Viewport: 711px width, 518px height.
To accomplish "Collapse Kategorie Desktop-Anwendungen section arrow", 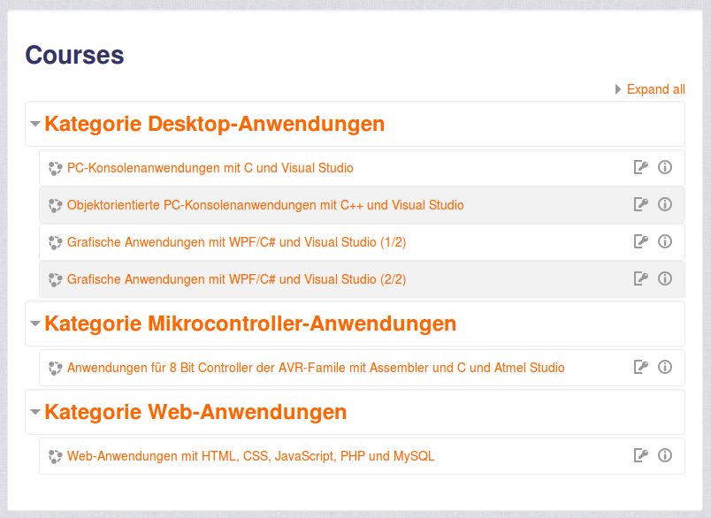I will point(35,123).
